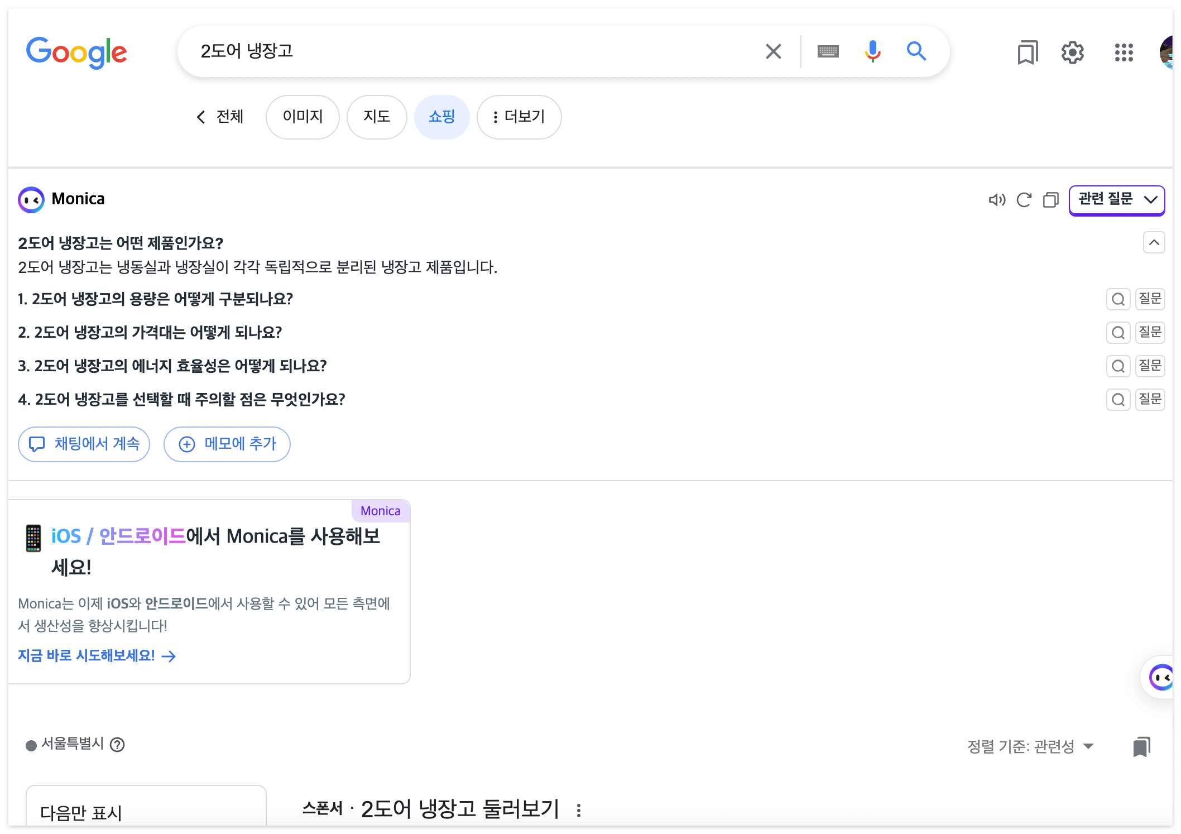Click 질문 button for 가격대 question
The width and height of the screenshot is (1181, 834).
[x=1150, y=333]
